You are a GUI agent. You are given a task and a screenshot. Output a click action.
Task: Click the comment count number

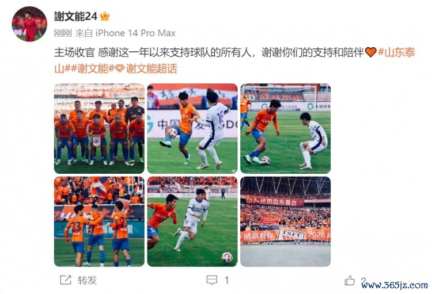coord(226,280)
